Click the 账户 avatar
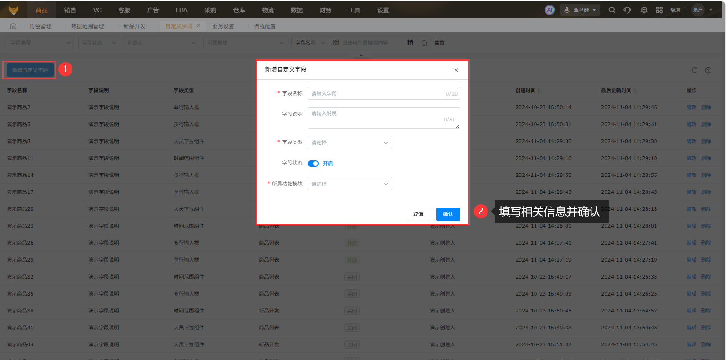 tap(698, 10)
